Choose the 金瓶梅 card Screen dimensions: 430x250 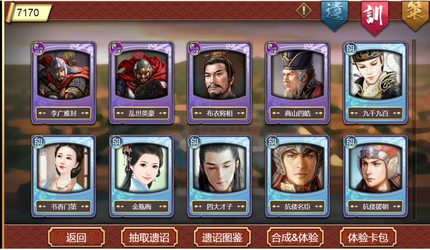point(142,176)
